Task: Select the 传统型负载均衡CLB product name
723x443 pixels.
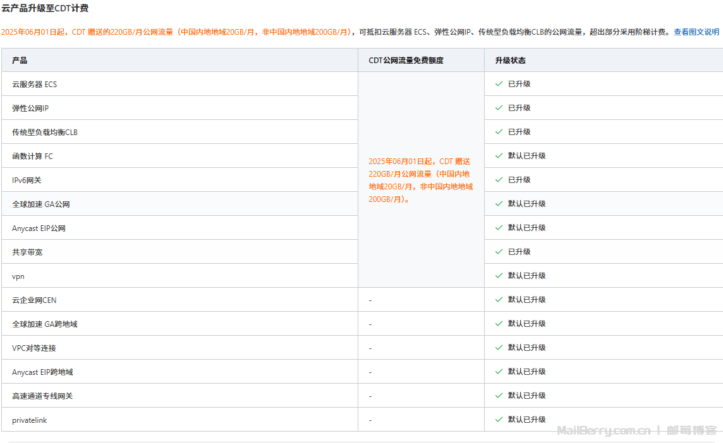Action: point(45,133)
